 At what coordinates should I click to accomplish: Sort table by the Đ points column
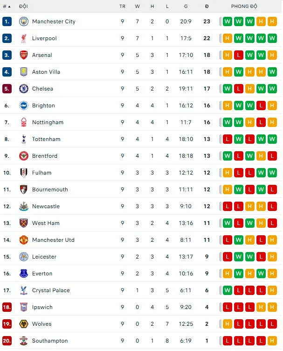pyautogui.click(x=207, y=7)
